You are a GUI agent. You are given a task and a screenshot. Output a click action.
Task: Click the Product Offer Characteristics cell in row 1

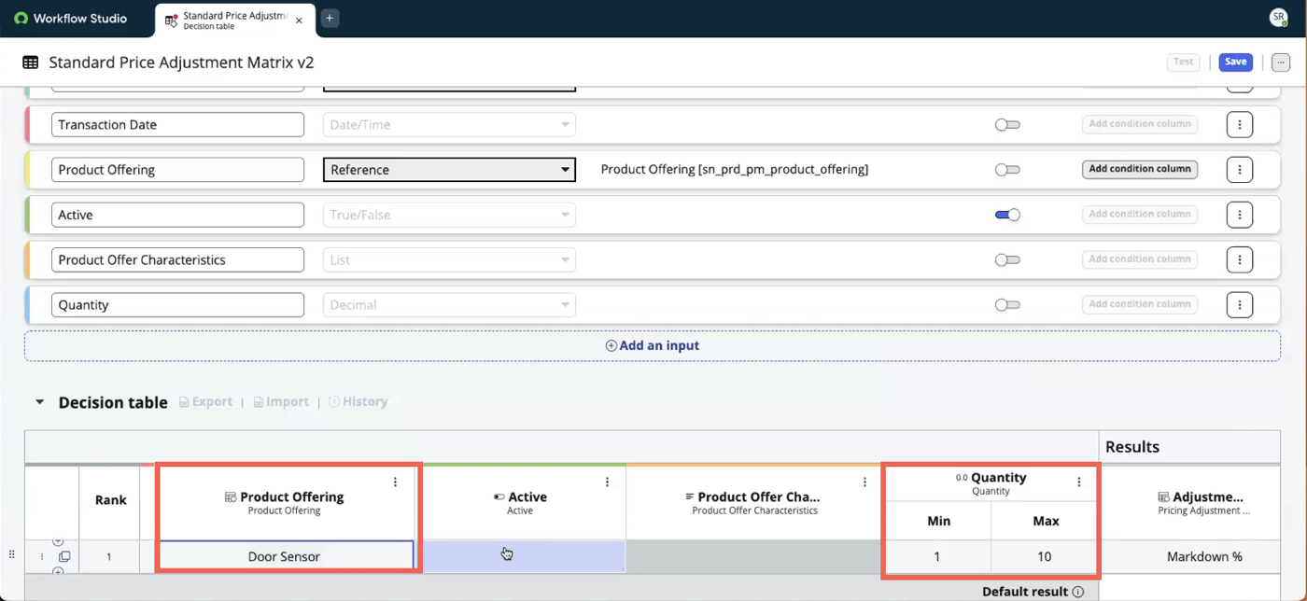[x=754, y=556]
